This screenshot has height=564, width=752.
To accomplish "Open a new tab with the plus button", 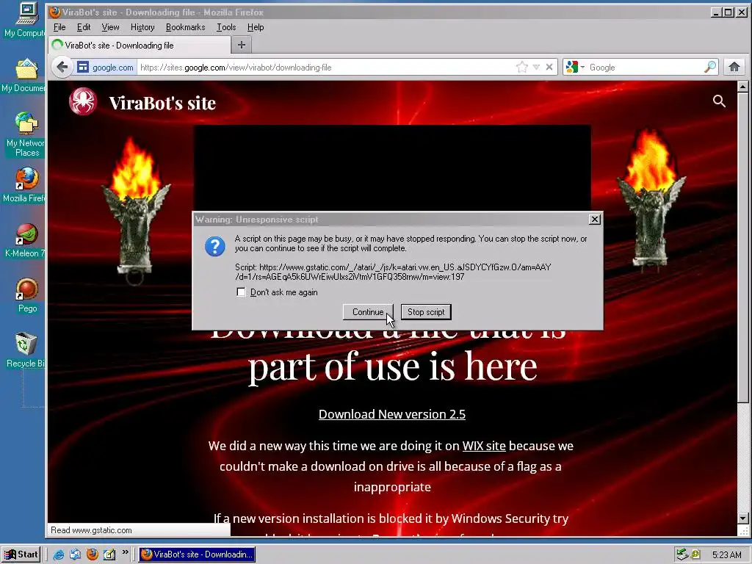I will (x=241, y=45).
